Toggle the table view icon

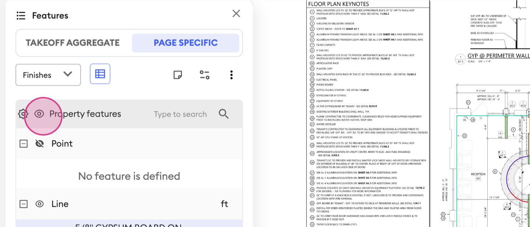point(100,74)
